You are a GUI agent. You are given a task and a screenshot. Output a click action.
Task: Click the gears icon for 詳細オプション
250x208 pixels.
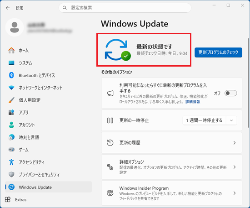pos(110,167)
